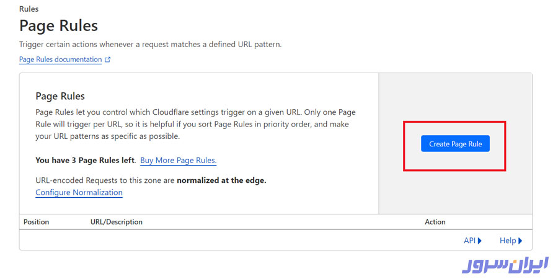
Task: Expand the API section label
Action: point(469,241)
